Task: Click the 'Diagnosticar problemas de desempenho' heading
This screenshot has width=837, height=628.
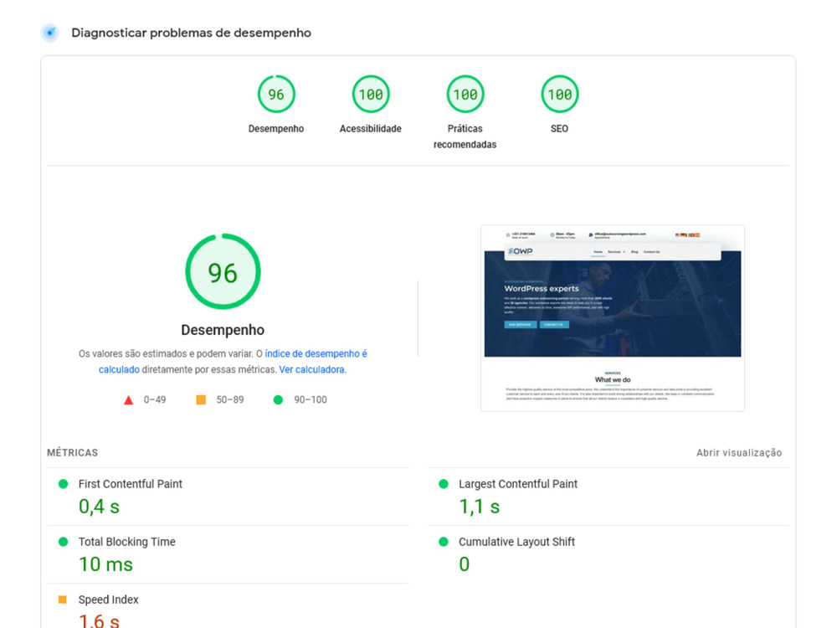Action: pyautogui.click(x=191, y=33)
